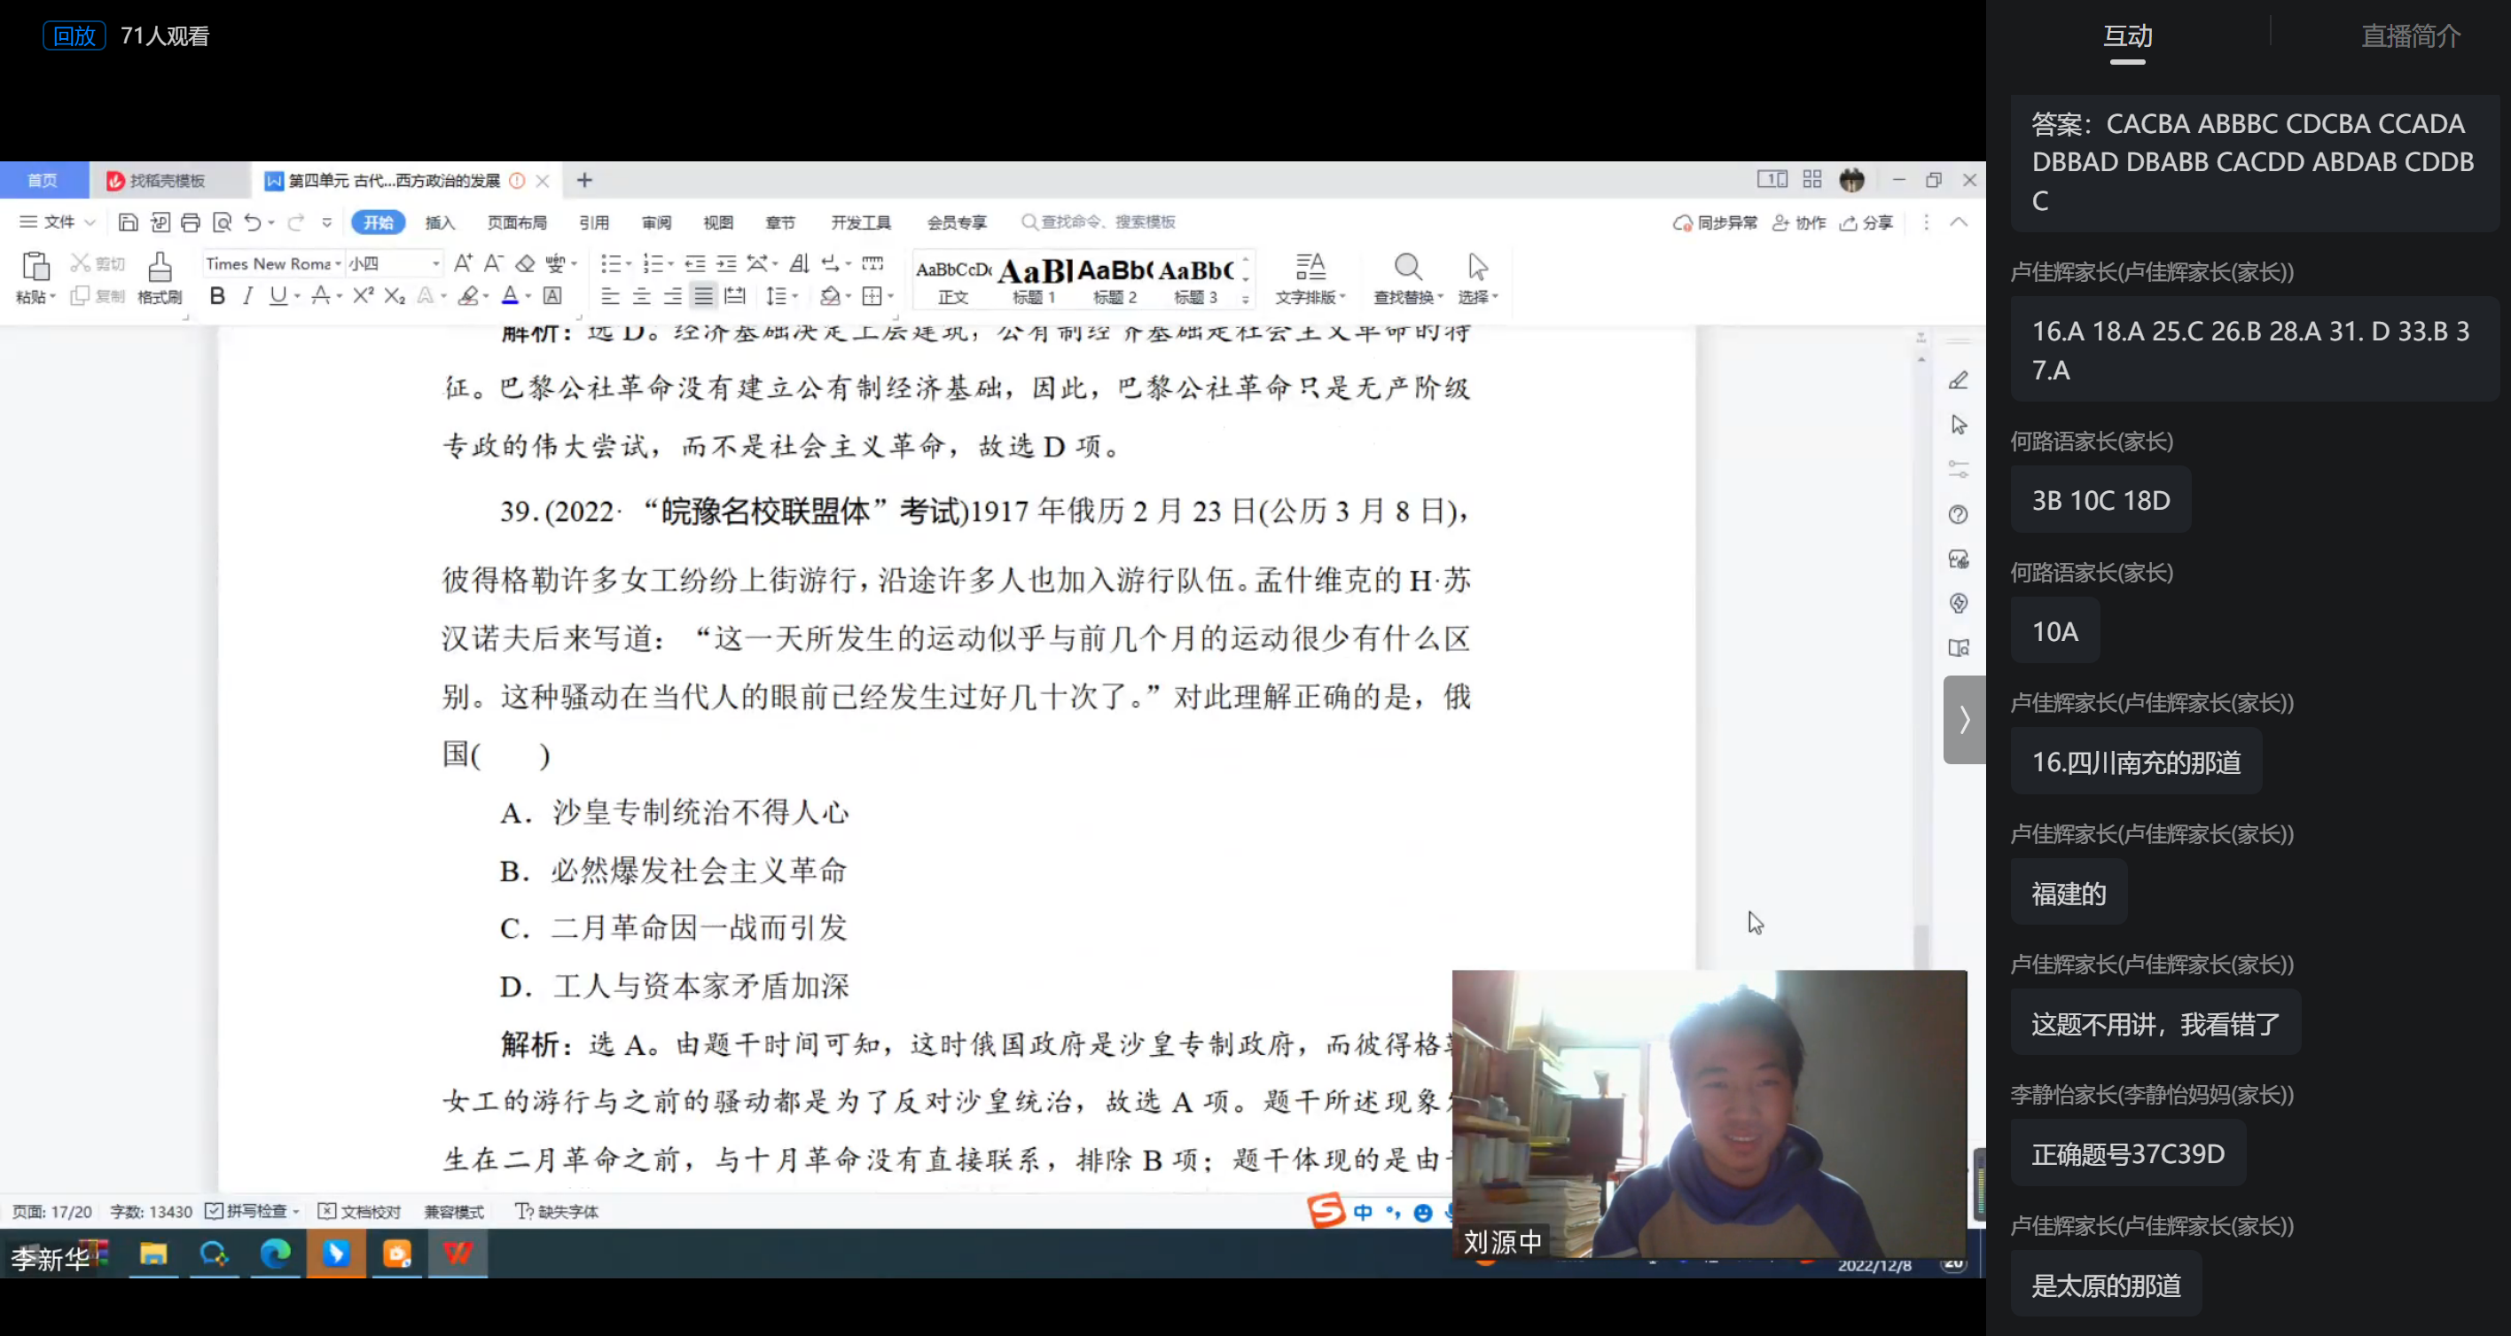The width and height of the screenshot is (2511, 1336).
Task: Click the Decrease Indent icon
Action: (695, 263)
